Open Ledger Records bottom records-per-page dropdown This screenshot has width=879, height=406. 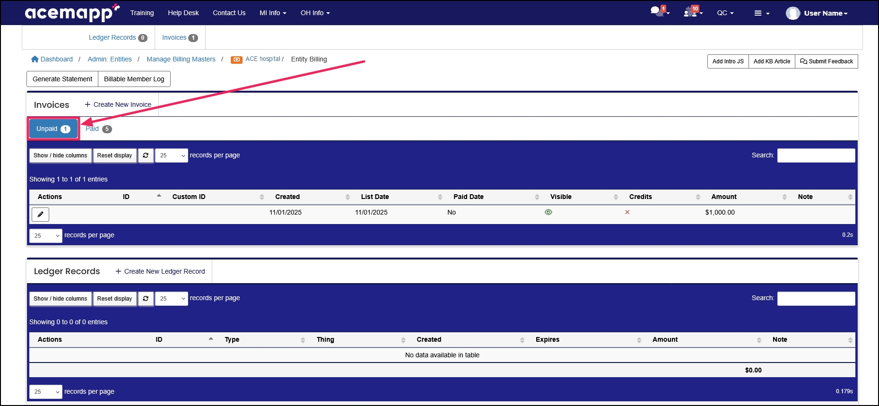(46, 392)
